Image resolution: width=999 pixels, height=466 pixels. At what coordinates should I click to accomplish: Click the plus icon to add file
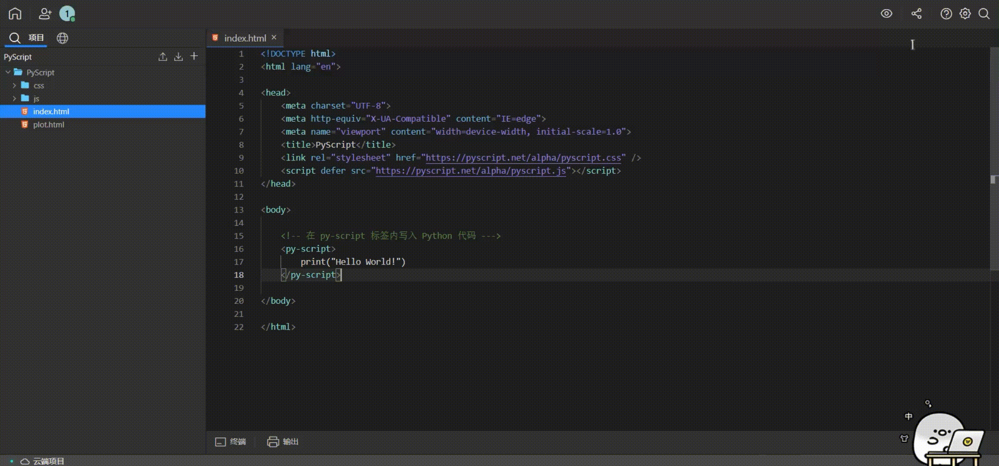coord(194,57)
